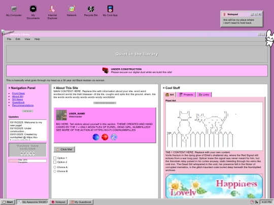The image size is (274, 205).
Task: Click the Updates news box
Action: [27, 130]
